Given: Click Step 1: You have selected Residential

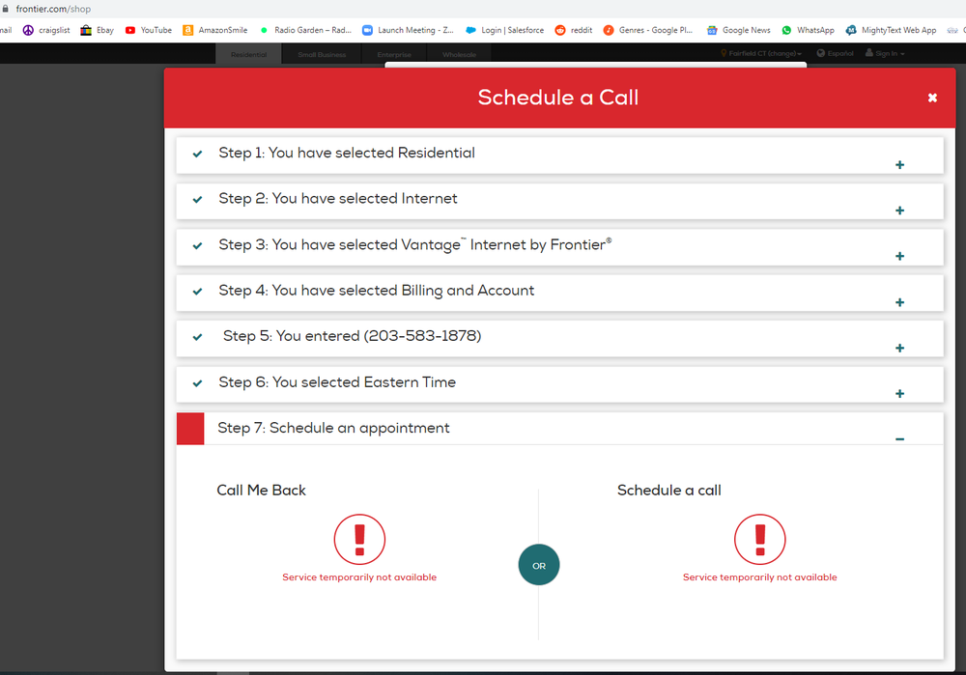Looking at the screenshot, I should [347, 153].
